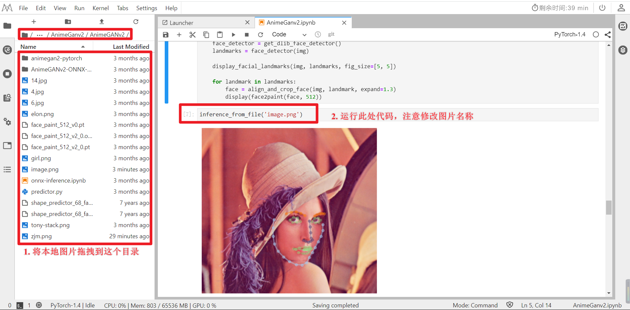Select file image.png in file list
630x310 pixels.
[85, 169]
